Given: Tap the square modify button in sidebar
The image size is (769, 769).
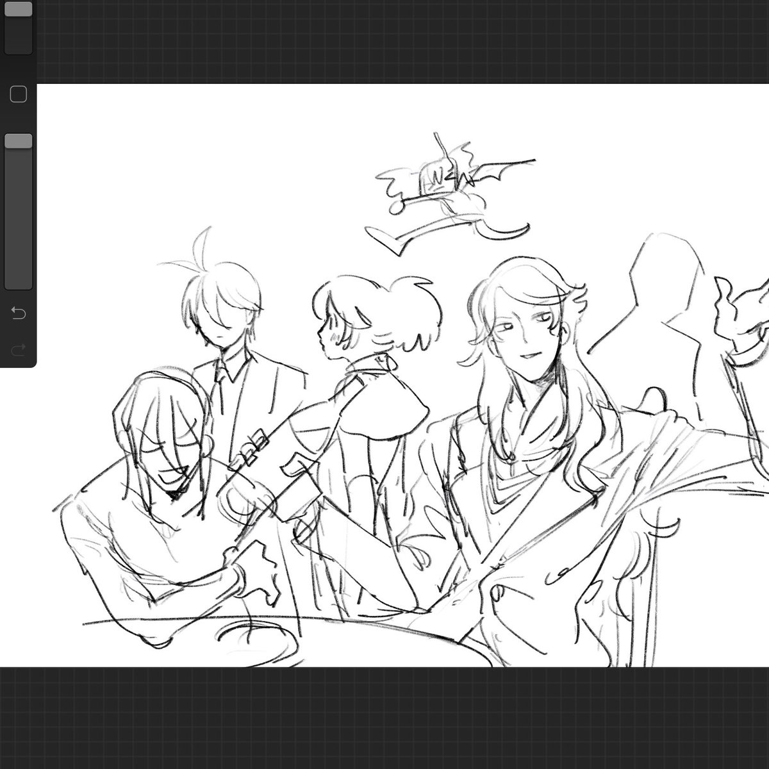Looking at the screenshot, I should 19,95.
